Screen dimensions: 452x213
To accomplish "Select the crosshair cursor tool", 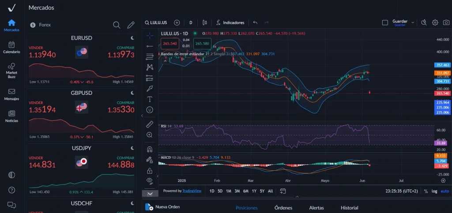I will (150, 36).
